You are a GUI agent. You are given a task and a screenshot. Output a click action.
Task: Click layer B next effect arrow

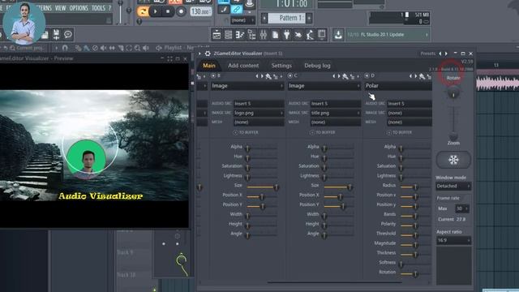pyautogui.click(x=263, y=76)
